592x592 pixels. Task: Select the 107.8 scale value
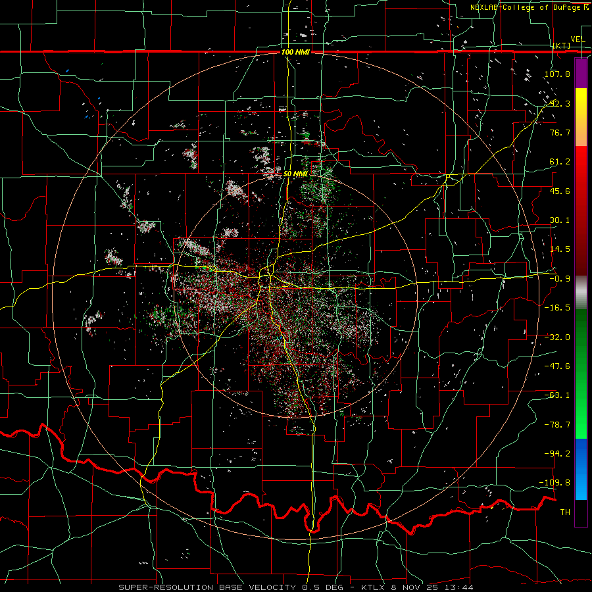click(x=557, y=74)
